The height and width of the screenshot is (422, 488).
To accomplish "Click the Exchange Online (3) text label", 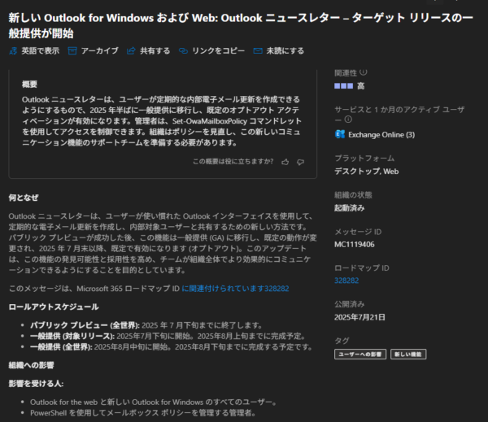I will tap(381, 134).
